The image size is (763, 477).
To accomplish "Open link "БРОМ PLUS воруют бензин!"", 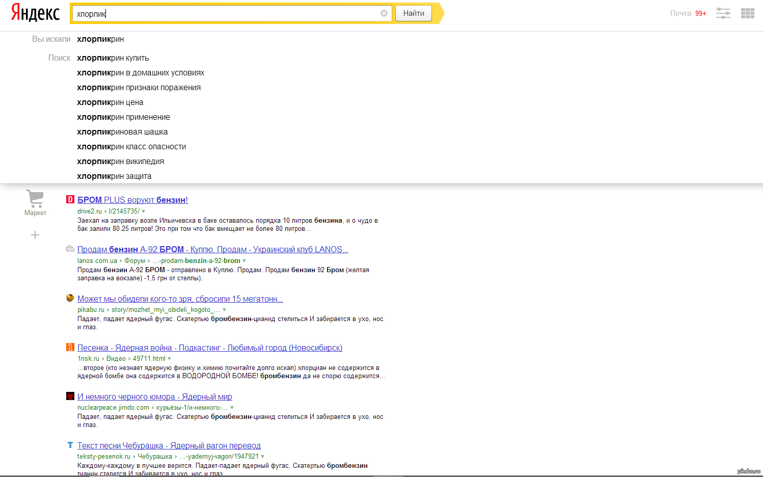I will point(132,200).
